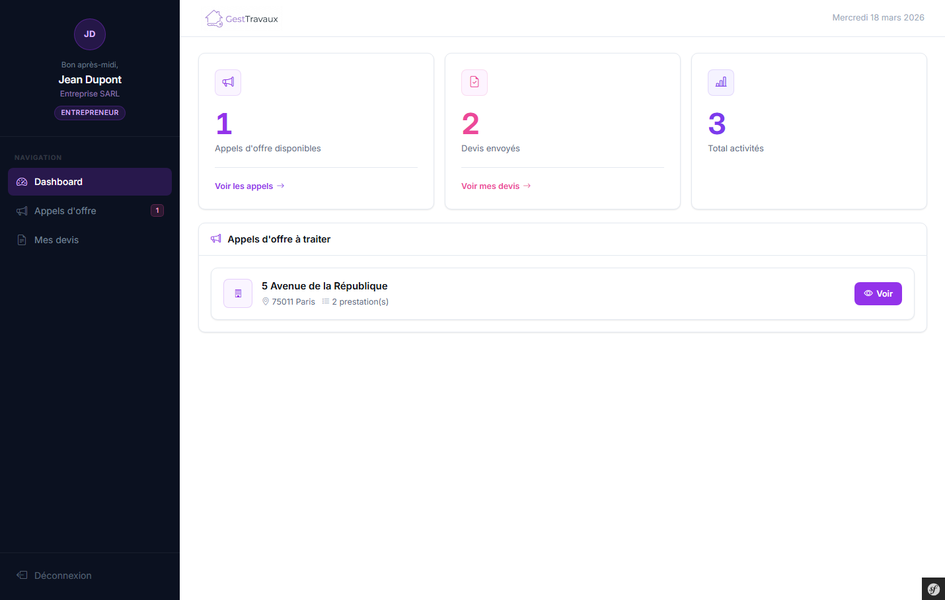Click the Déconnexion logout icon
Viewport: 945px width, 600px height.
(x=22, y=575)
